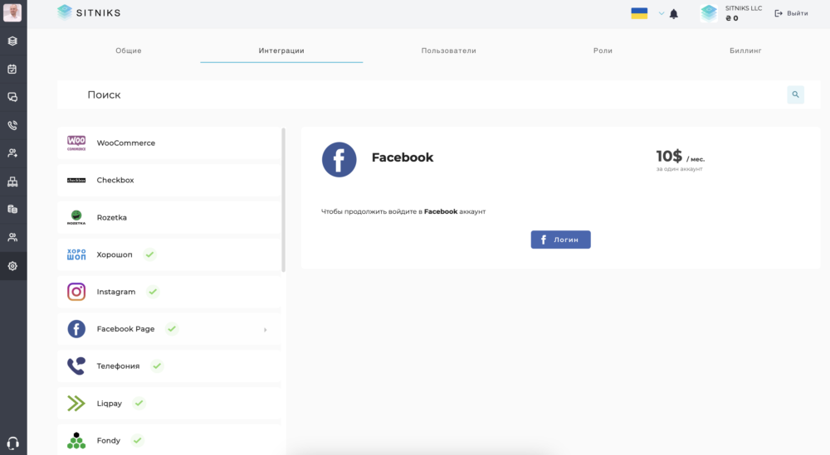Open the settings gear sidebar icon
Image resolution: width=830 pixels, height=455 pixels.
(x=12, y=266)
